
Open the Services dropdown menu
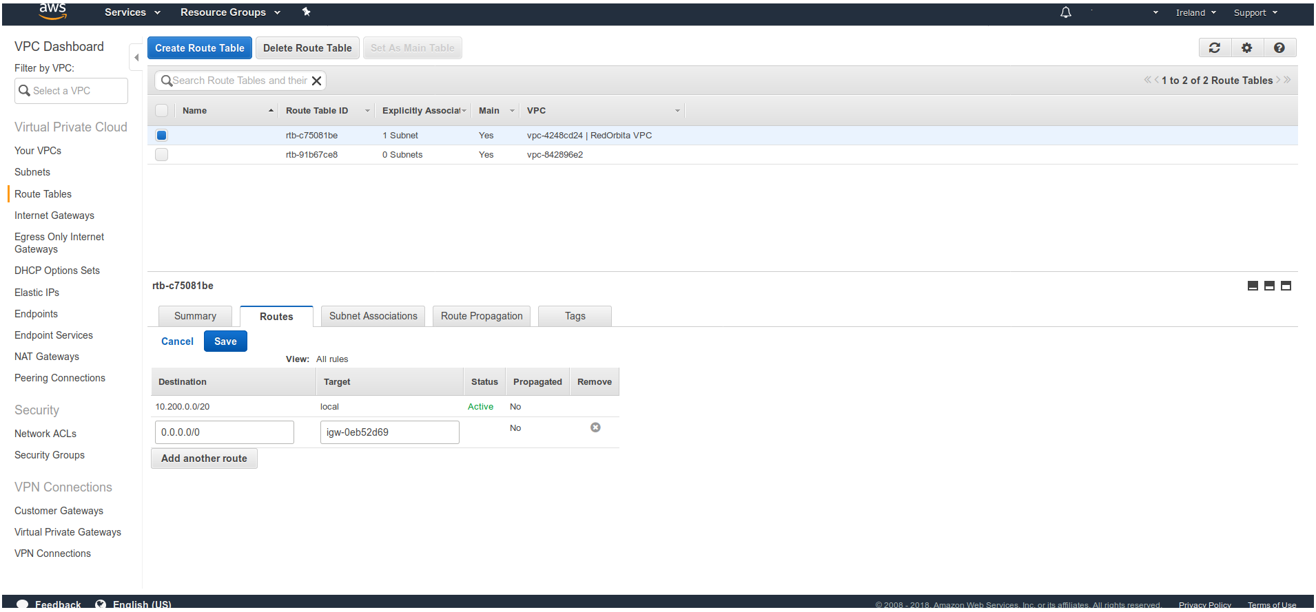coord(132,12)
